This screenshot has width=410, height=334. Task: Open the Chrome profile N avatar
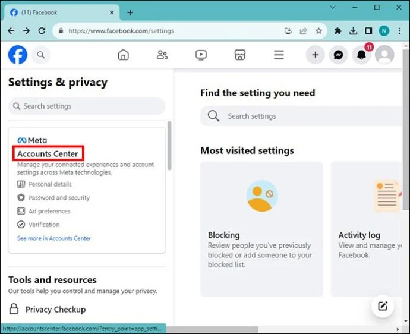click(x=384, y=31)
